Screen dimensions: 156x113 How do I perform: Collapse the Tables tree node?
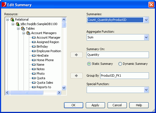point(18,29)
